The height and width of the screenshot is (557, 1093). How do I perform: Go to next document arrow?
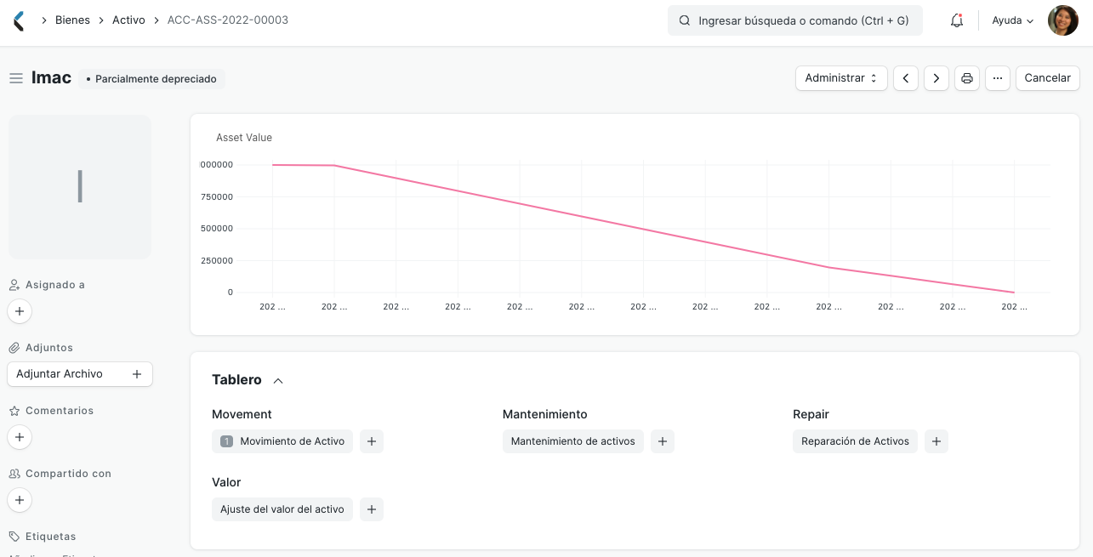click(x=936, y=78)
